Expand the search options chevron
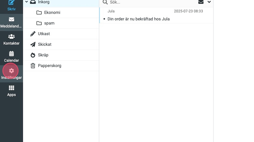Viewport: 254px width, 142px height. tap(209, 2)
